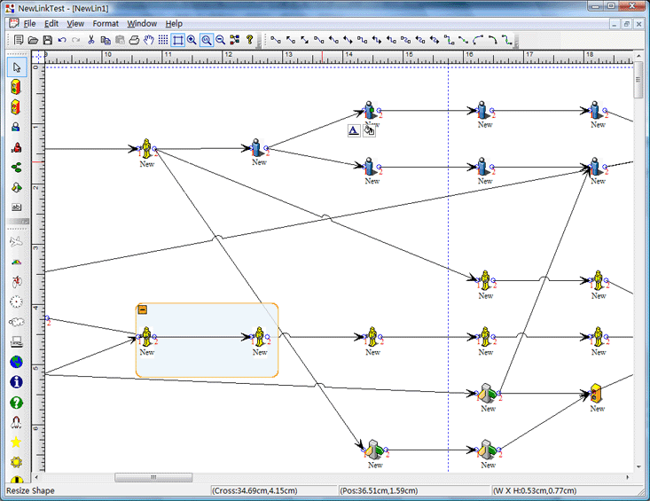Collapse the orange group box
The height and width of the screenshot is (501, 650).
[x=142, y=309]
